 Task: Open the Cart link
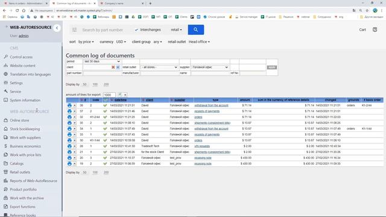pos(362,30)
